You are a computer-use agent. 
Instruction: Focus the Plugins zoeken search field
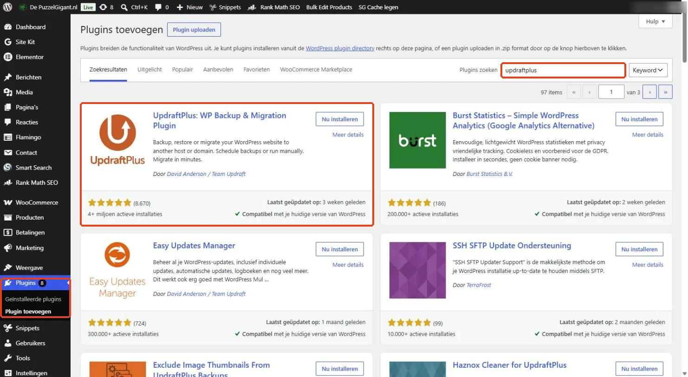[x=563, y=71]
